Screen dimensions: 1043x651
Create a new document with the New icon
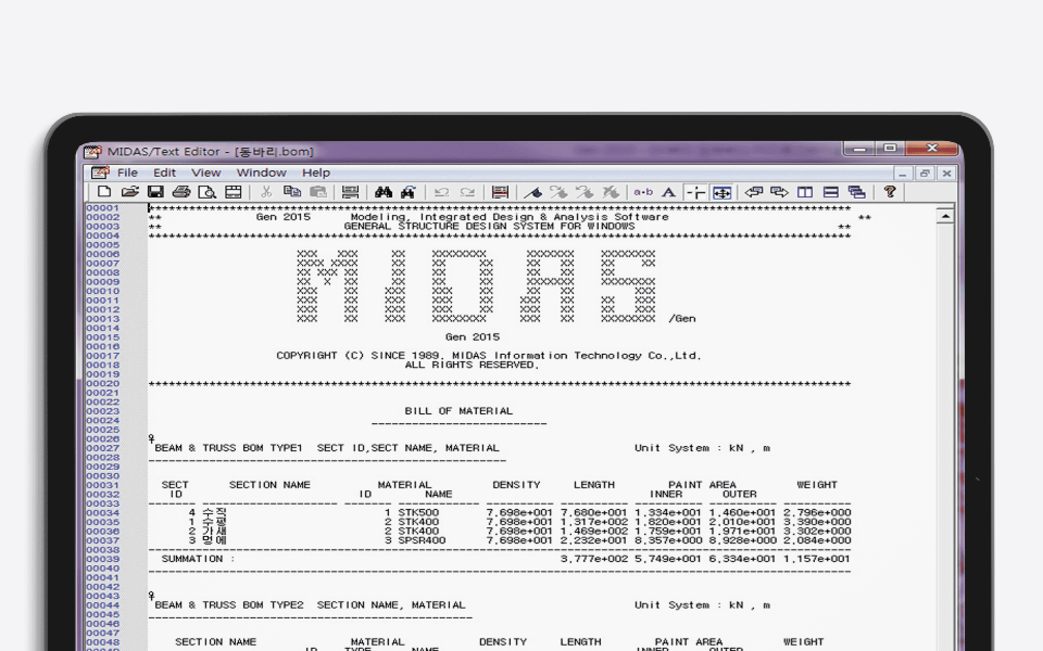[104, 192]
